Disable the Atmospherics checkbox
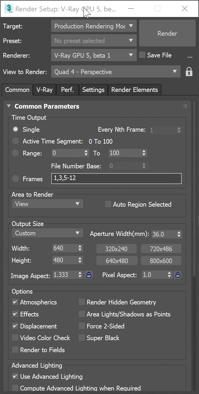The width and height of the screenshot is (199, 394). pyautogui.click(x=15, y=302)
